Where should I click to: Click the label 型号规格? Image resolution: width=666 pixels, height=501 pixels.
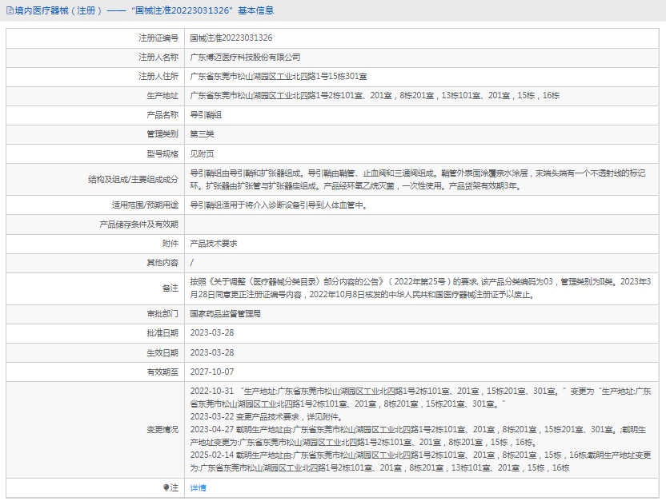[162, 154]
